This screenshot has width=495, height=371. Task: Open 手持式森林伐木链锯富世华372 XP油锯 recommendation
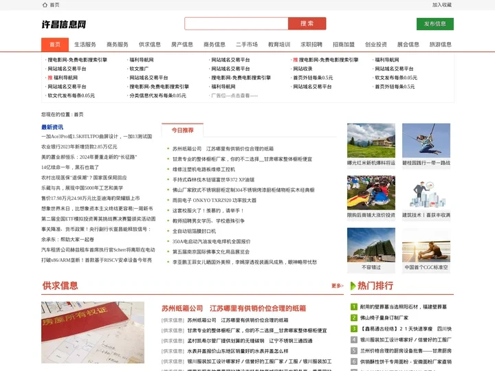(213, 180)
